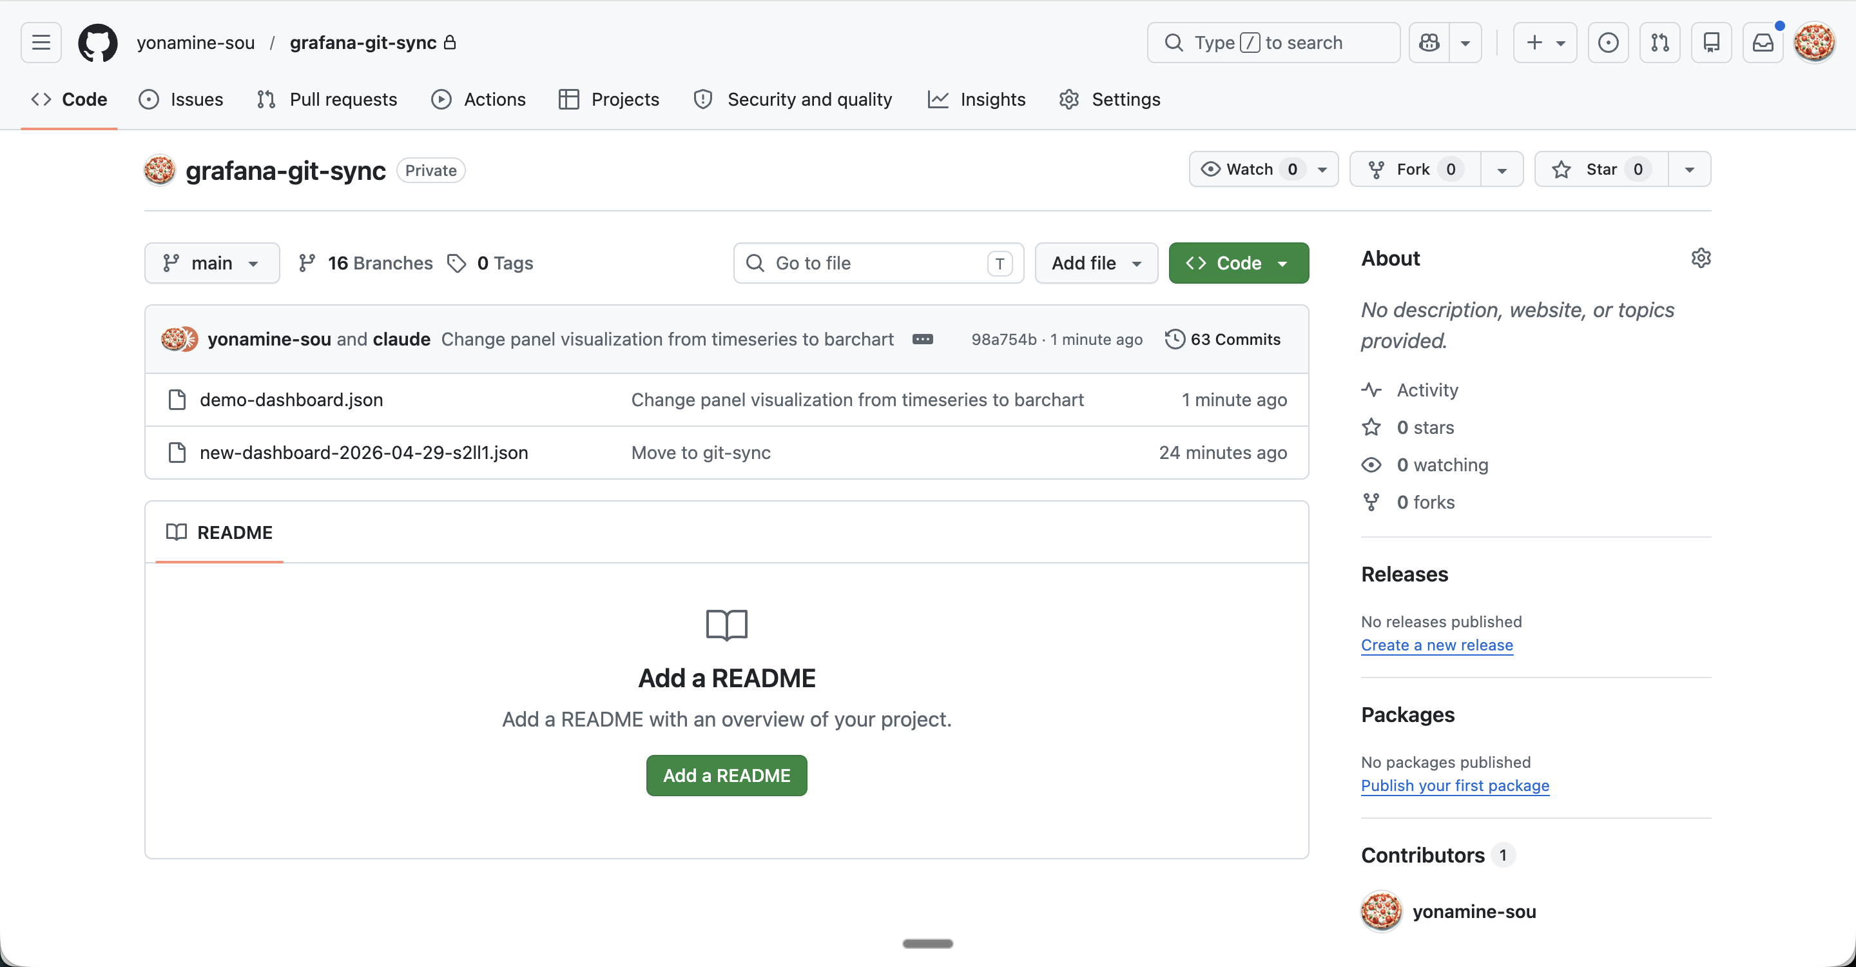Switch to the Actions tab
Screen dimensions: 1856x967
[478, 99]
